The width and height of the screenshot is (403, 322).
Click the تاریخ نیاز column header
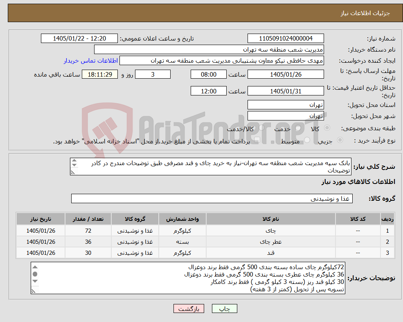click(x=41, y=219)
